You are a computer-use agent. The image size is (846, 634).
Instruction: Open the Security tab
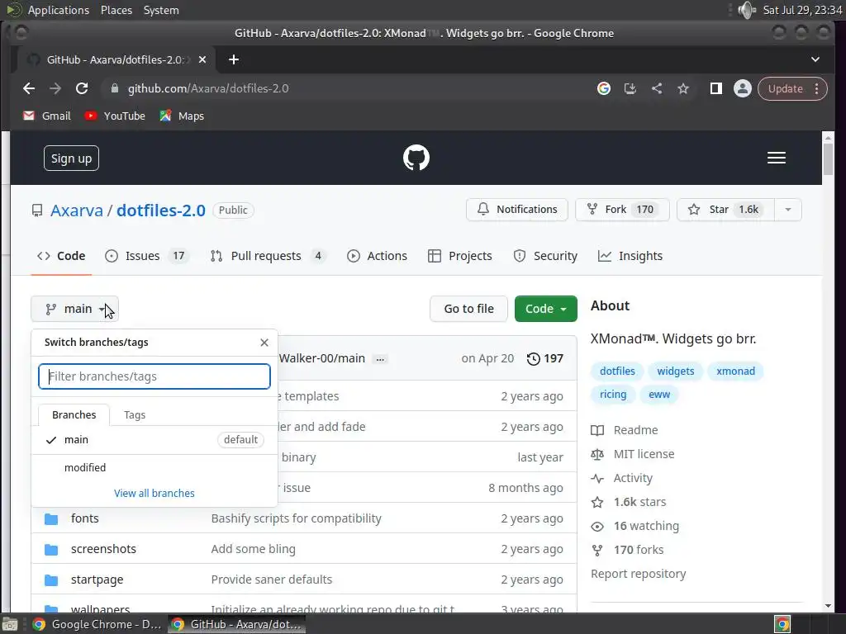(545, 256)
